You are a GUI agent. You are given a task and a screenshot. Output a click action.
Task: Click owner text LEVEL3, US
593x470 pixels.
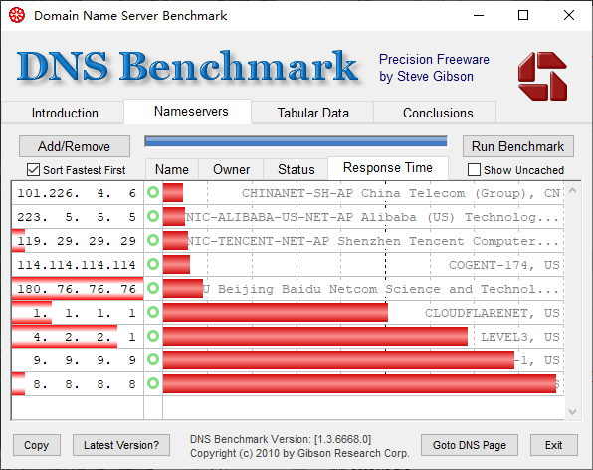(520, 336)
